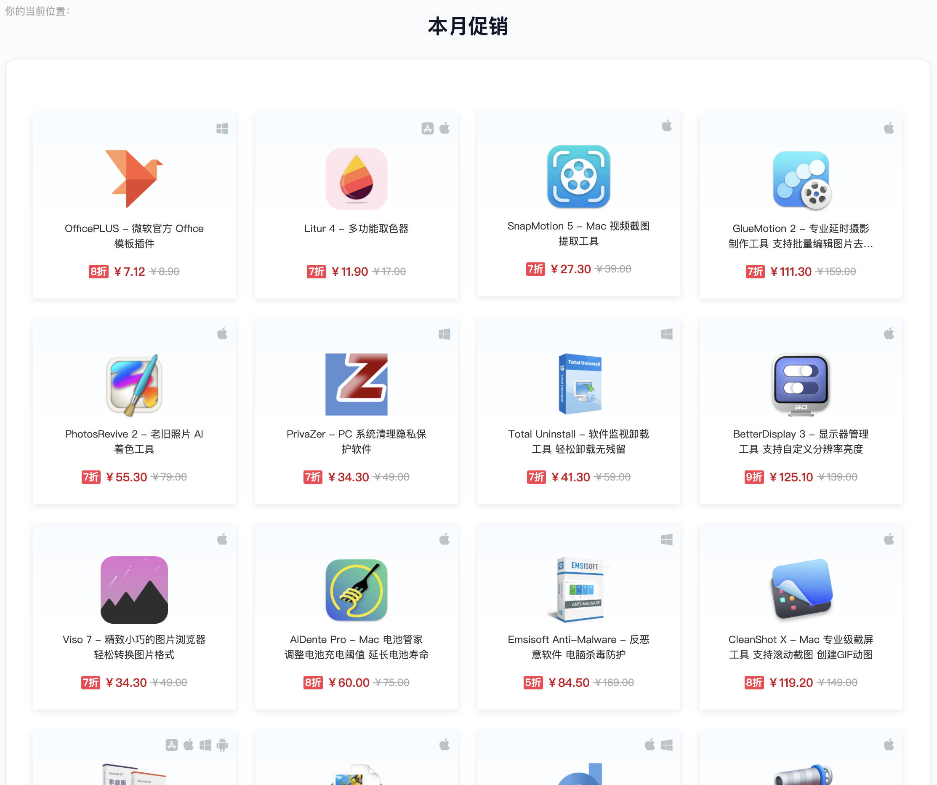937x785 pixels.
Task: Click the ¥41.30 Total Uninstall price
Action: point(571,477)
